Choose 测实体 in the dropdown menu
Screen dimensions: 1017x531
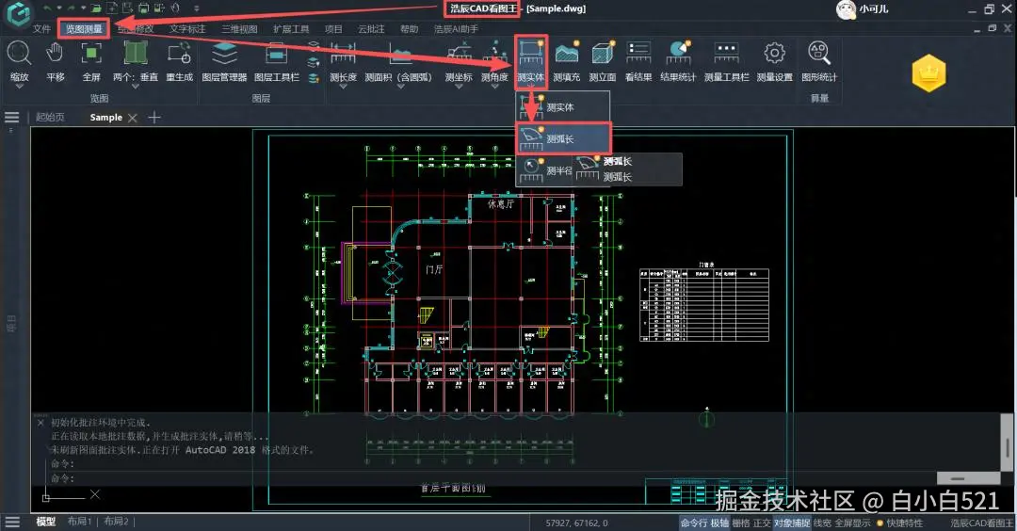tap(563, 107)
